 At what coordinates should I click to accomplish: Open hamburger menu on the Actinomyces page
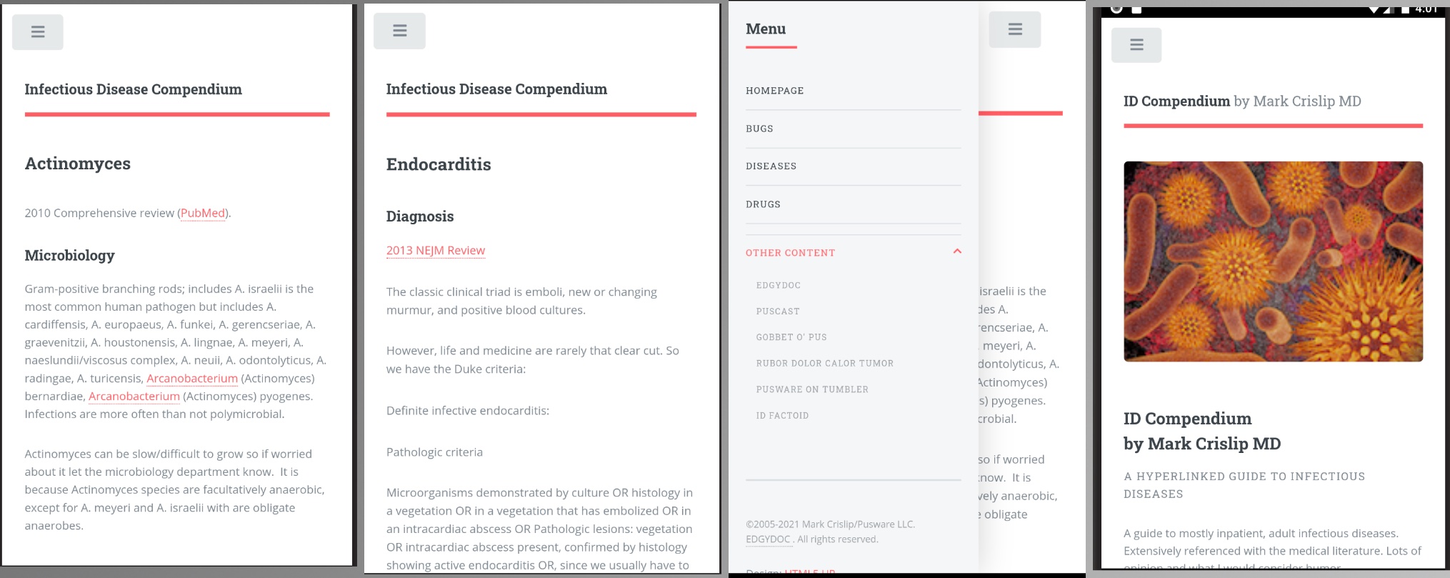(38, 32)
